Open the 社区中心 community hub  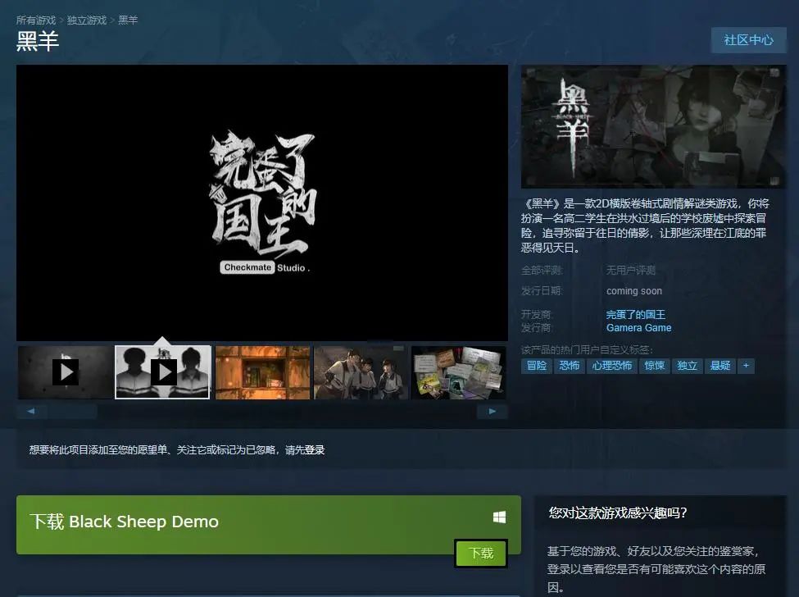[x=747, y=39]
